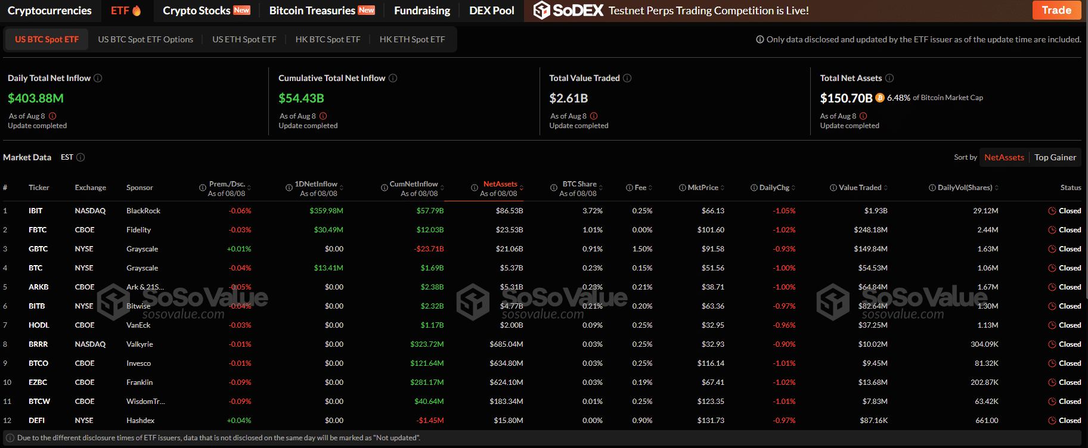This screenshot has width=1088, height=448.
Task: Click the info icon before the CumNetInflow column
Action: (x=385, y=188)
